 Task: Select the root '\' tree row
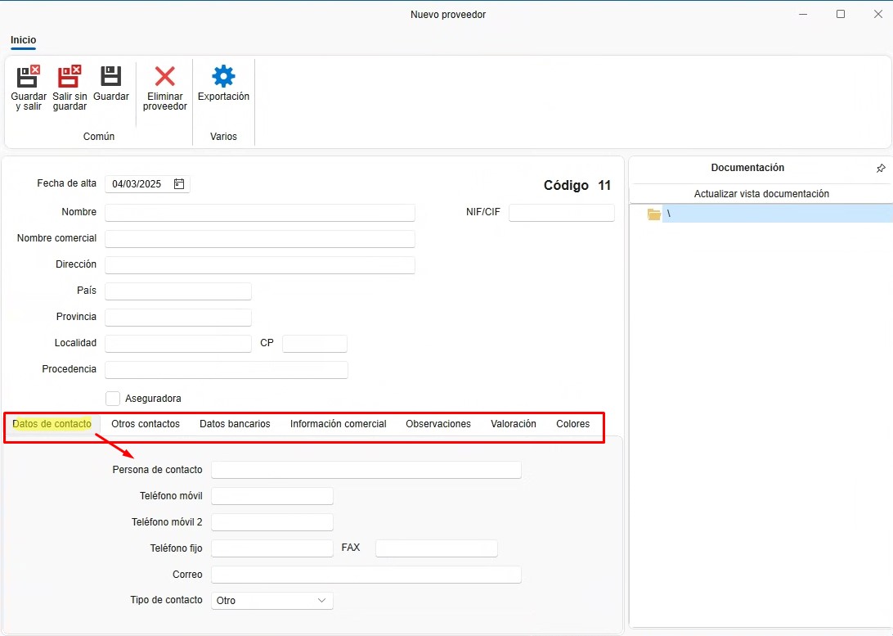coord(777,214)
